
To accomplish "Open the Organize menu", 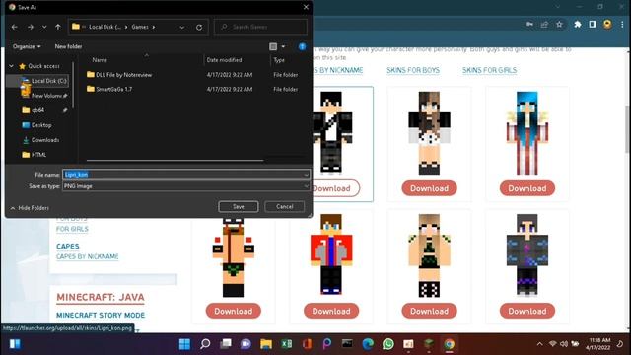I will (x=27, y=46).
